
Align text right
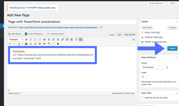58,39
